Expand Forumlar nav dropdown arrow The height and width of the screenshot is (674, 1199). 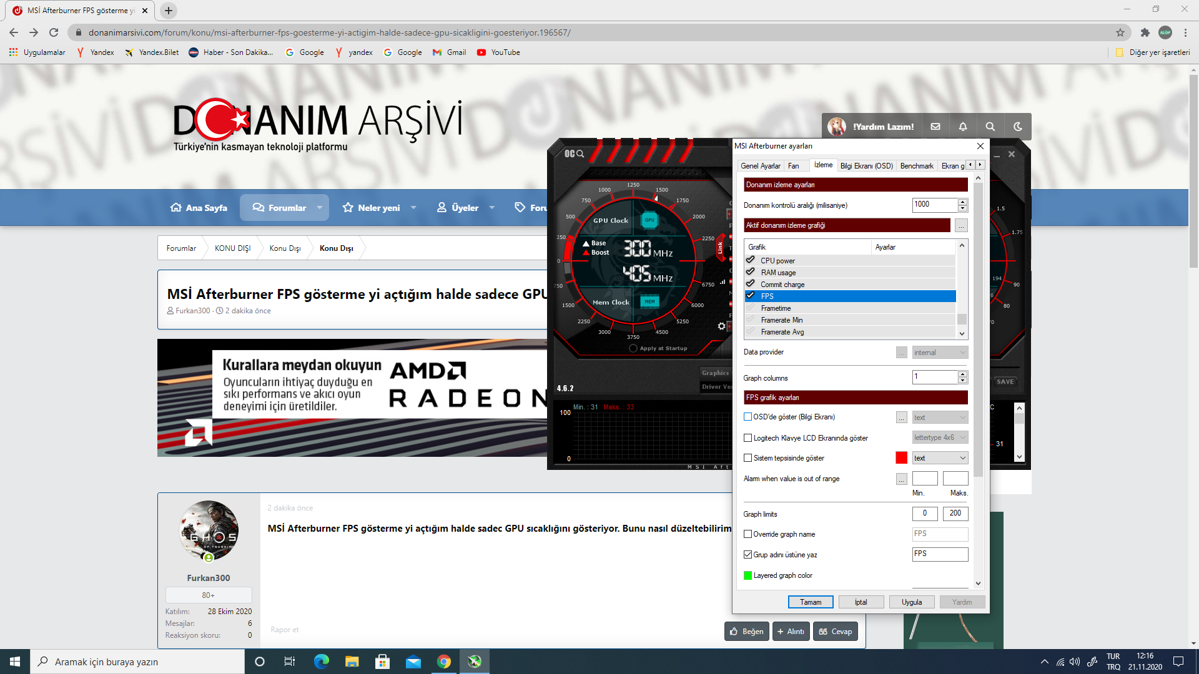tap(319, 208)
